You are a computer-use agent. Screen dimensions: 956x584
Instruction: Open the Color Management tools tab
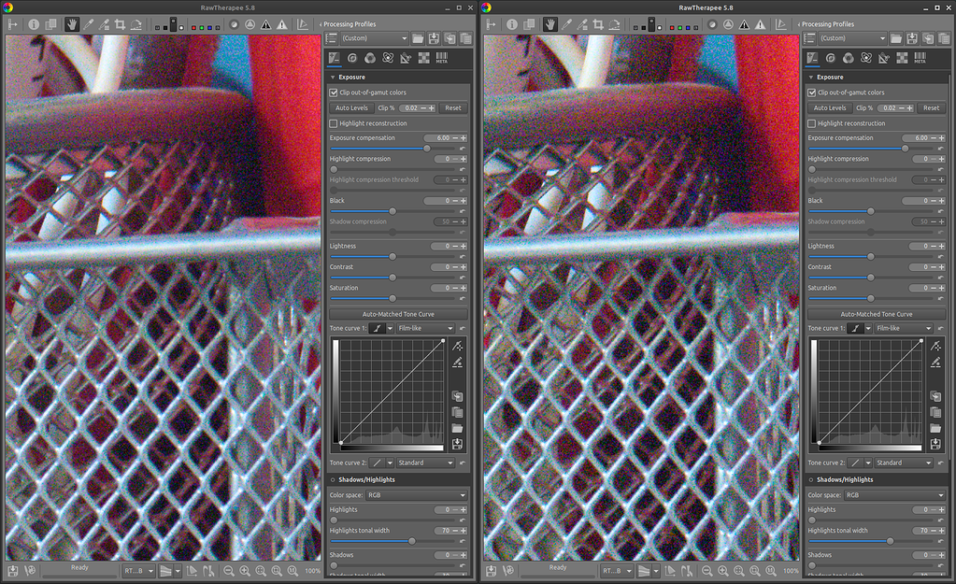tap(371, 58)
